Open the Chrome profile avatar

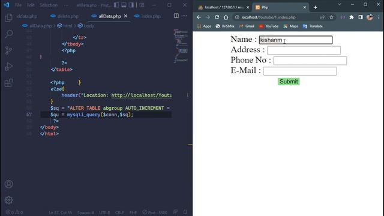(x=370, y=17)
